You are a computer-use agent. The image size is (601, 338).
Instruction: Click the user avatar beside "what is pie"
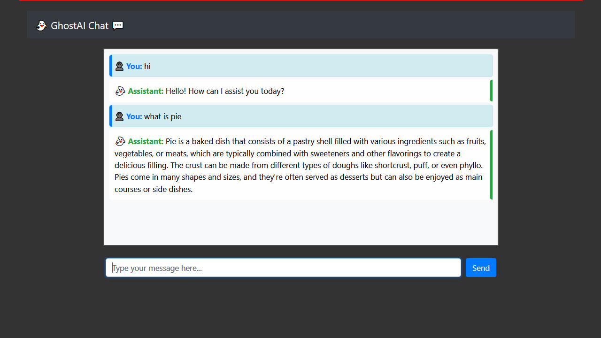coord(119,116)
